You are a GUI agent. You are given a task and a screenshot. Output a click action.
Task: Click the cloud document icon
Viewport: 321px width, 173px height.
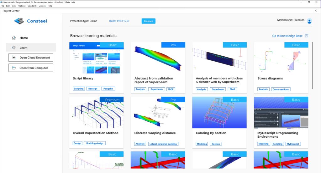coord(14,58)
